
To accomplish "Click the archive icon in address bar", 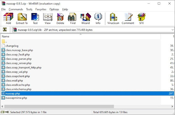I will point(15,30).
